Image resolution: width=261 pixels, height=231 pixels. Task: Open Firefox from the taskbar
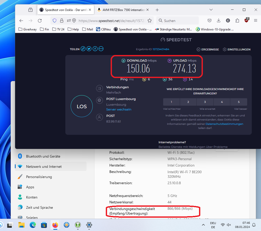[55, 225]
